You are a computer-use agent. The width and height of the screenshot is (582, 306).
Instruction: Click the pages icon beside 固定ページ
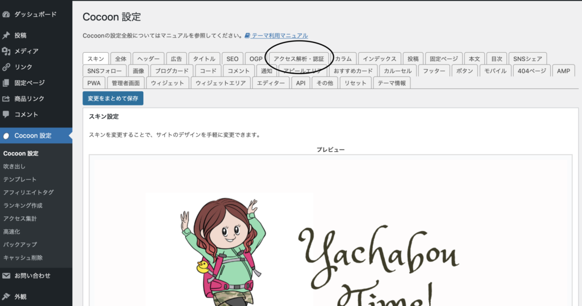pyautogui.click(x=6, y=83)
